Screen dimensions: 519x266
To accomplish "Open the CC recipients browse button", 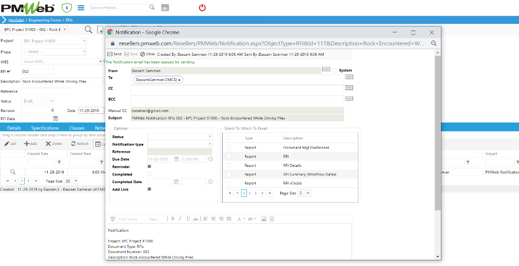I will pyautogui.click(x=349, y=88).
